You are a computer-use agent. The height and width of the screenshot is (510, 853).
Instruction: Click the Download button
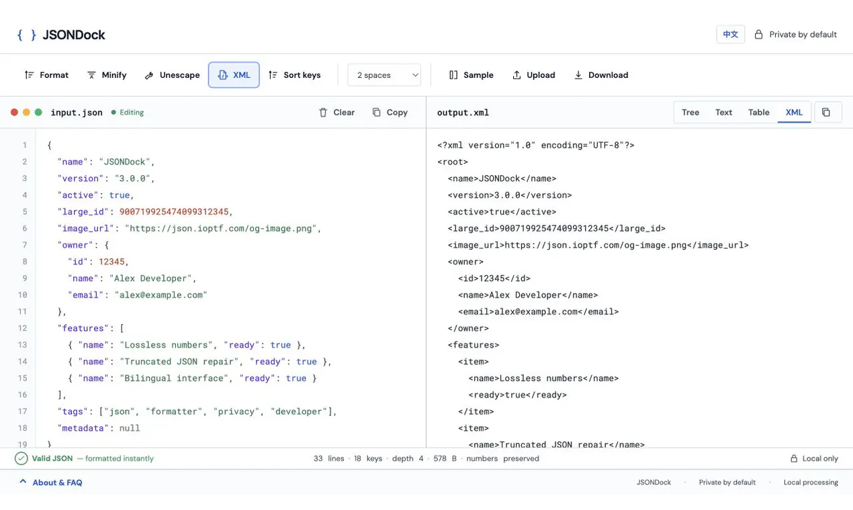(600, 75)
